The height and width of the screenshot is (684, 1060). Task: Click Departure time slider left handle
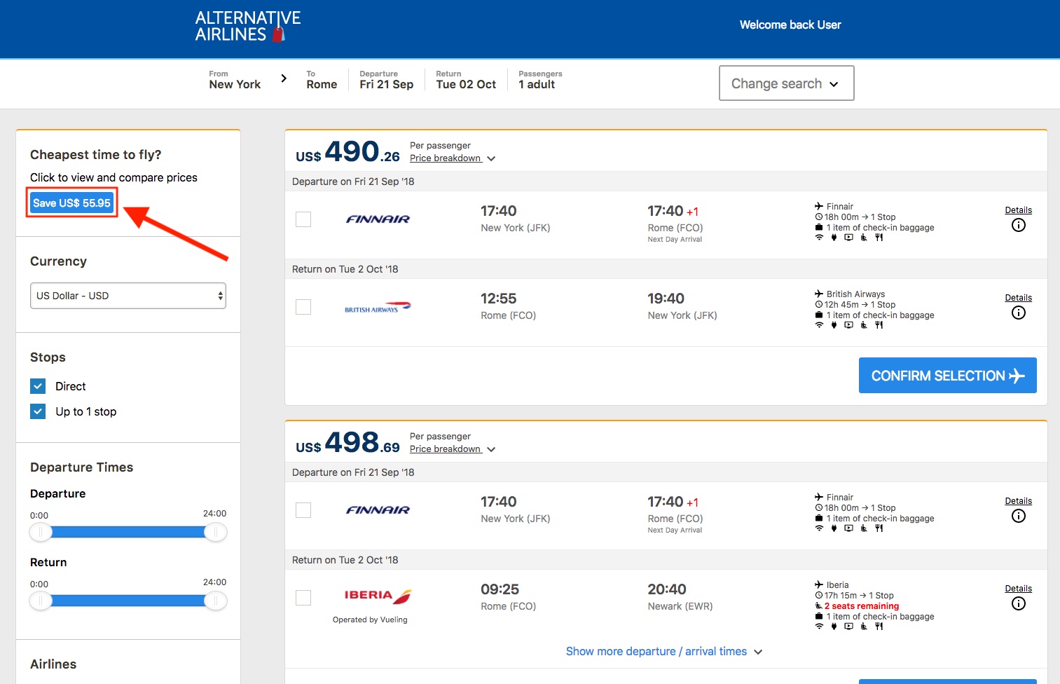pyautogui.click(x=41, y=533)
